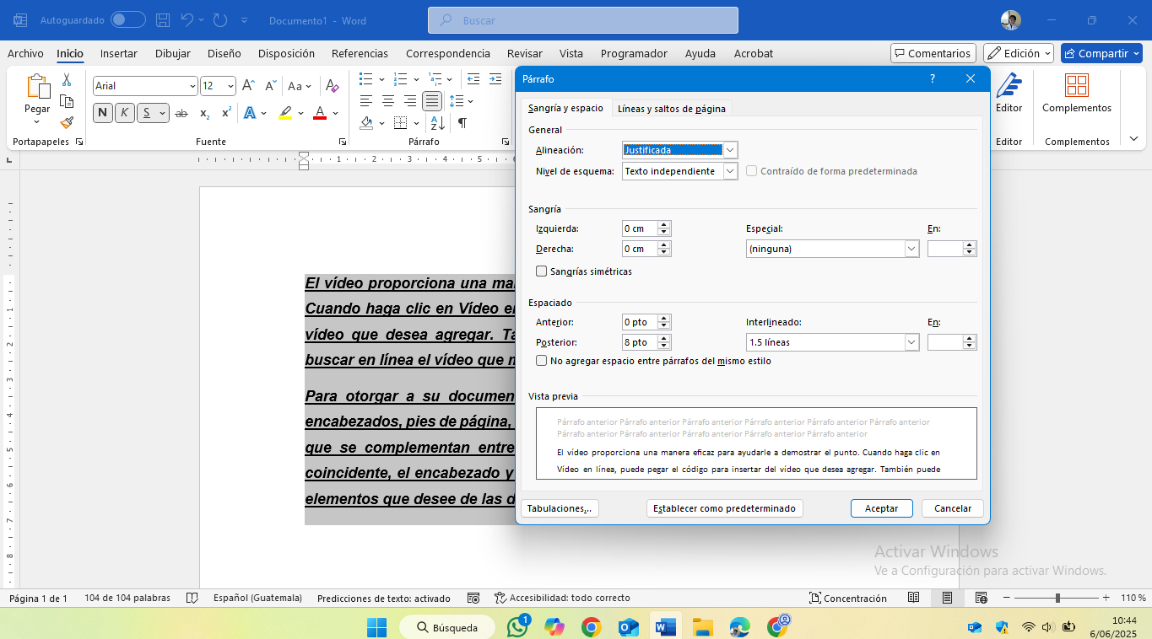The width and height of the screenshot is (1152, 639).
Task: Click the justify alignment icon
Action: [x=432, y=101]
